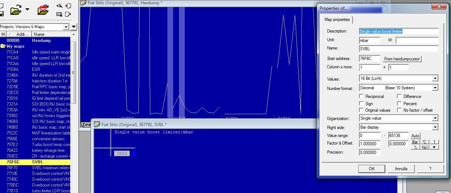This screenshot has width=451, height=193.
Task: Enable the No factor / offset checkbox
Action: (x=399, y=110)
